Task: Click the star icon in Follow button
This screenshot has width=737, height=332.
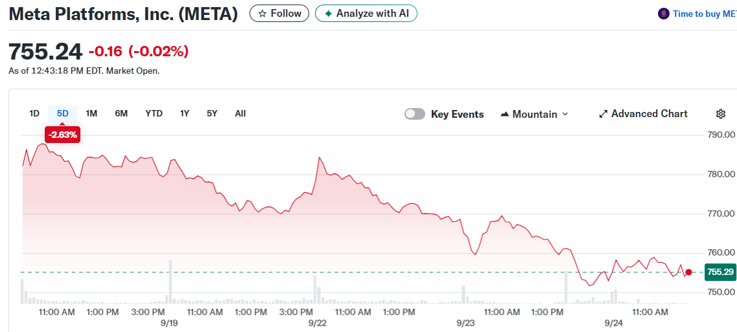Action: pyautogui.click(x=263, y=14)
